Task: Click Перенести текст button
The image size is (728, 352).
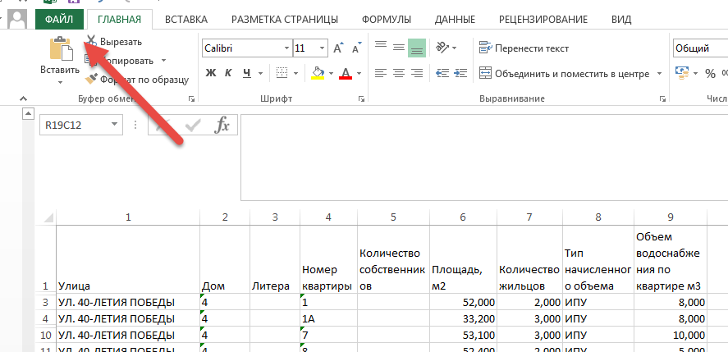Action: (x=524, y=48)
